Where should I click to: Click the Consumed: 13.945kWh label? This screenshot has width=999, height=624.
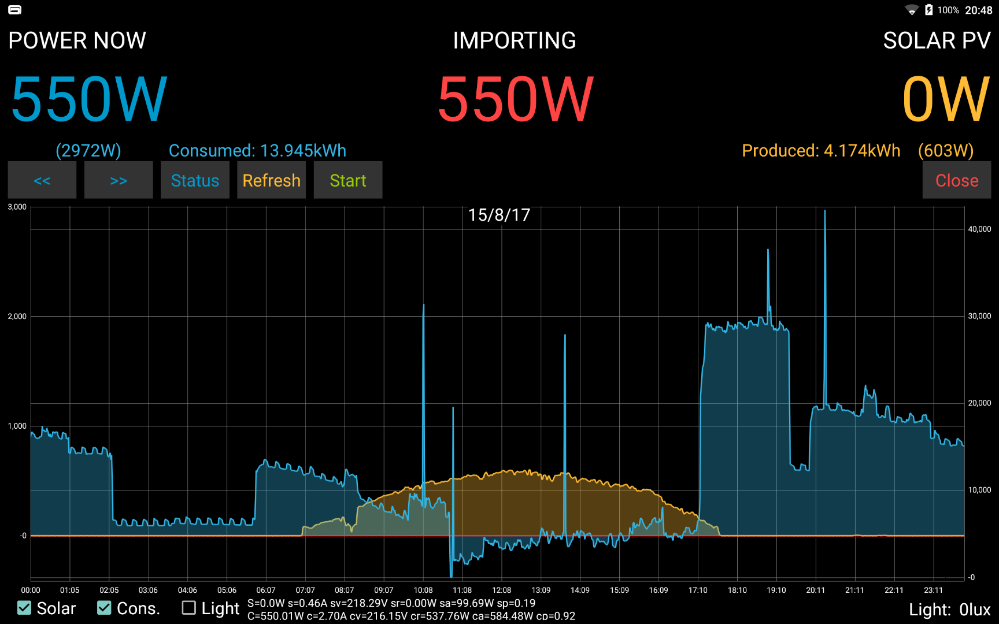[257, 150]
